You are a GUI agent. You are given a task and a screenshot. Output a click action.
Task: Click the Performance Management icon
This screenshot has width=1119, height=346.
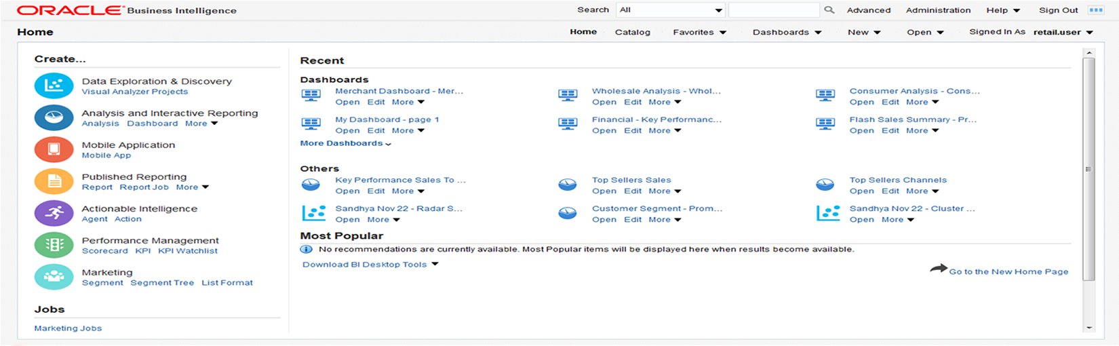click(54, 245)
